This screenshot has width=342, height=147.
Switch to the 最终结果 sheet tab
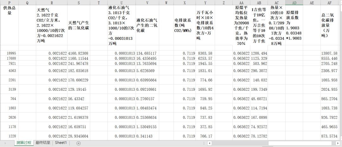(43, 143)
